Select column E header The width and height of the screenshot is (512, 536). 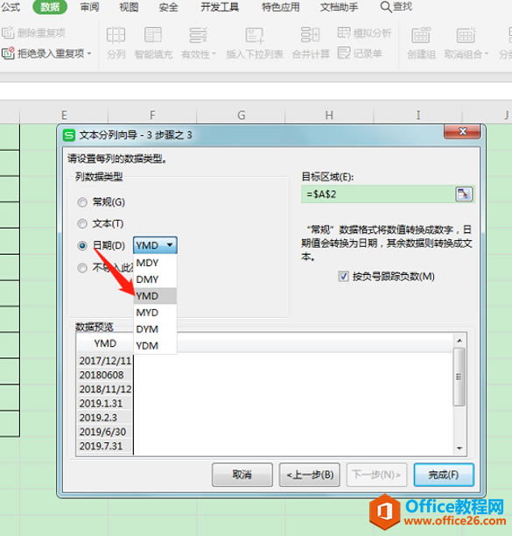pyautogui.click(x=64, y=116)
